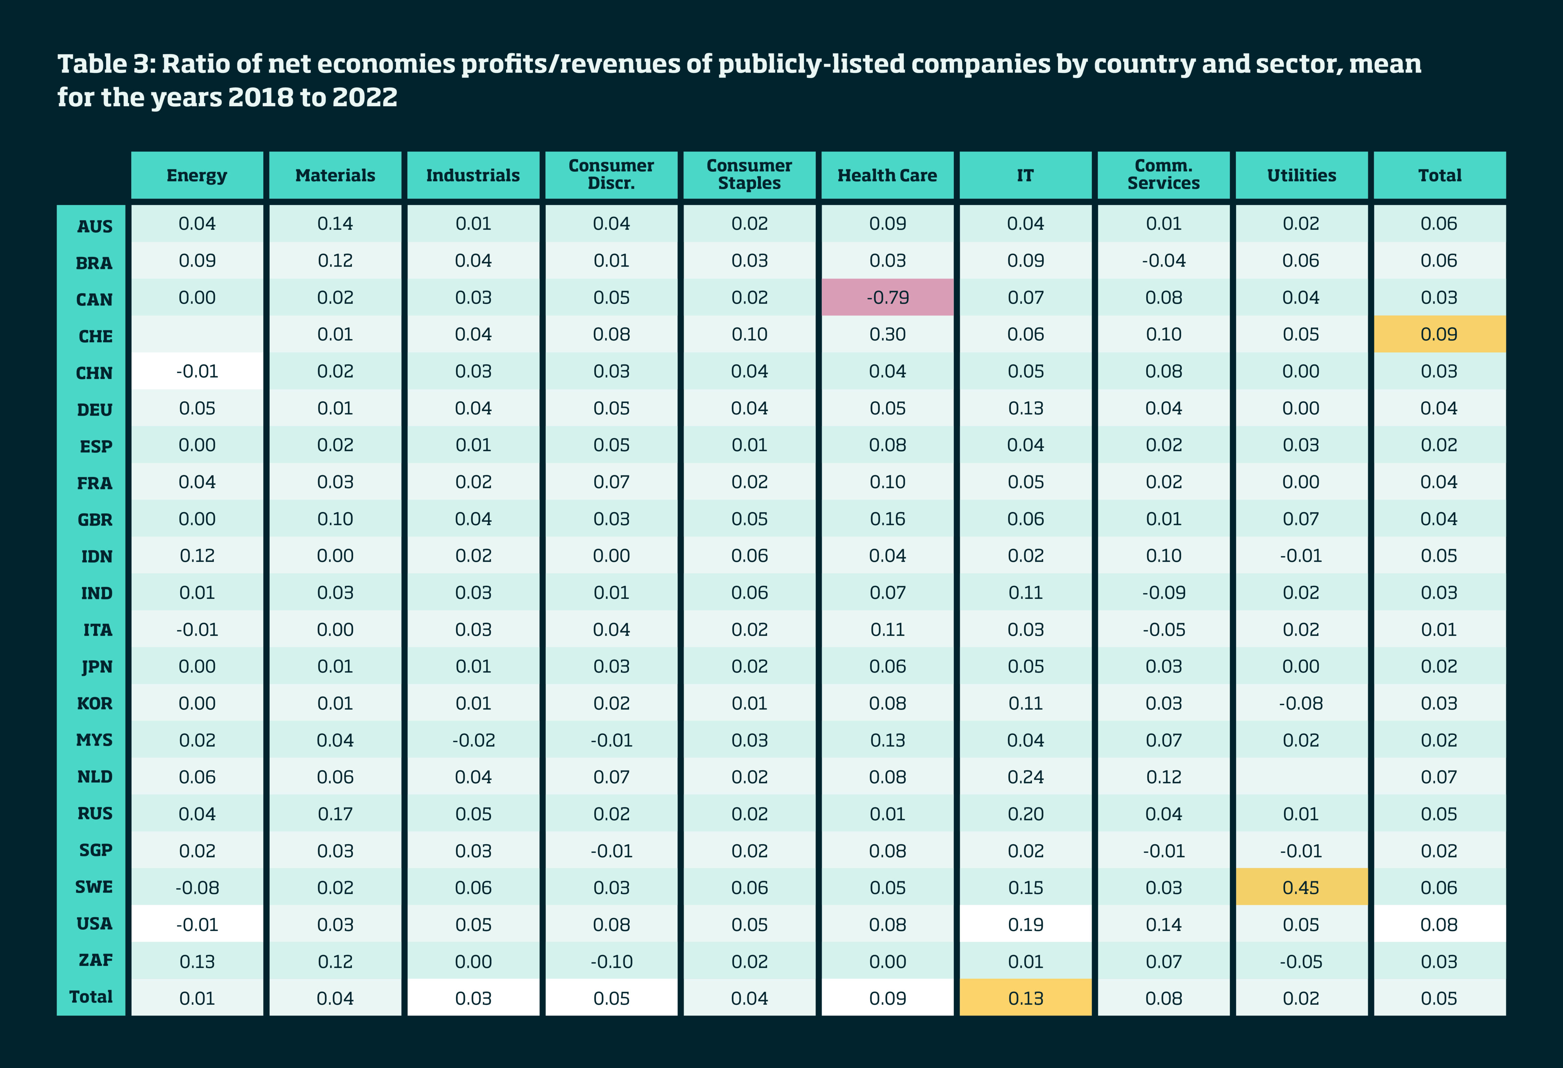Select the BRA Comm. Services value -0.04
This screenshot has height=1068, width=1563.
(1164, 260)
